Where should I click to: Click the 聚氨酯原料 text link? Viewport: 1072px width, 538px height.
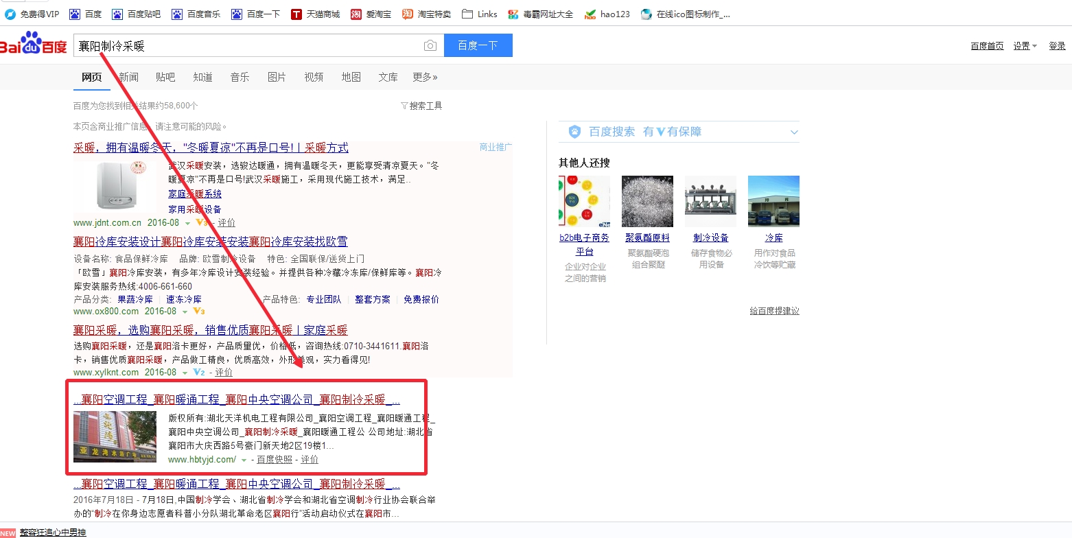647,237
